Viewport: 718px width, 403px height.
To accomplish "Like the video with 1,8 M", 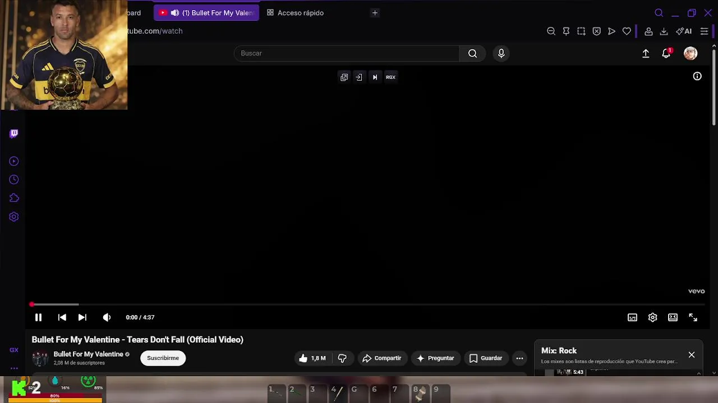I will tap(312, 358).
